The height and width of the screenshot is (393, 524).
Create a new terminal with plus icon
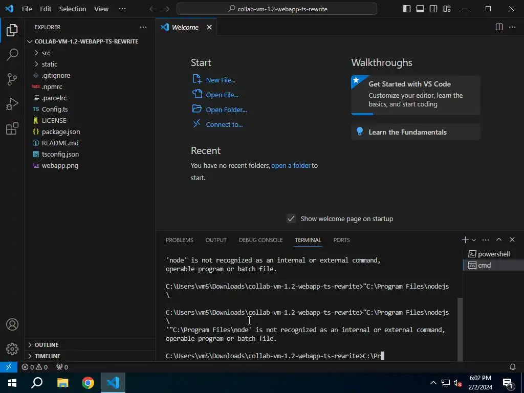coord(465,240)
